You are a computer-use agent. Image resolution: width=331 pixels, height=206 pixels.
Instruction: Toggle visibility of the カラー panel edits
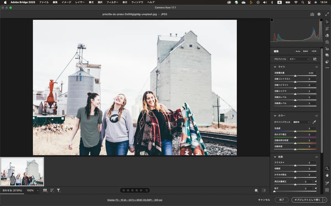point(317,116)
